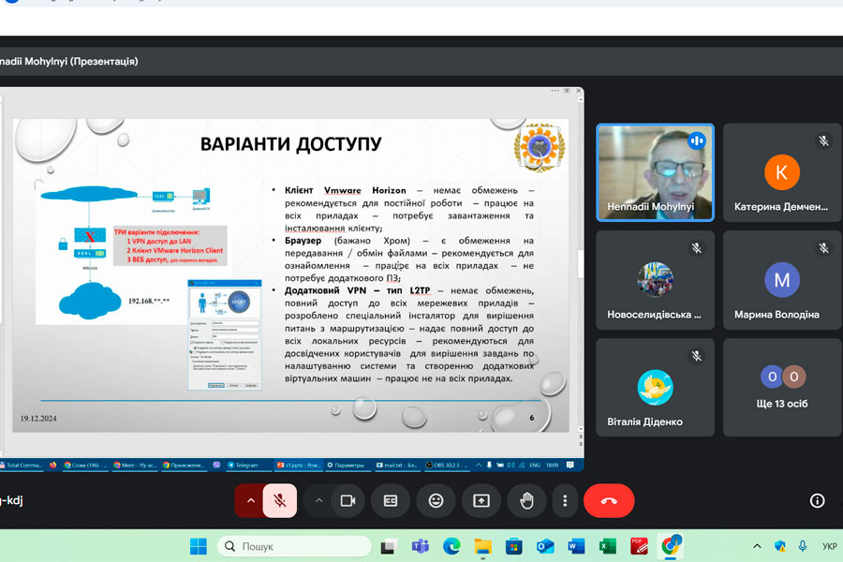Viewport: 843px width, 562px height.
Task: Select Марина Володіна participant tile
Action: [x=782, y=280]
